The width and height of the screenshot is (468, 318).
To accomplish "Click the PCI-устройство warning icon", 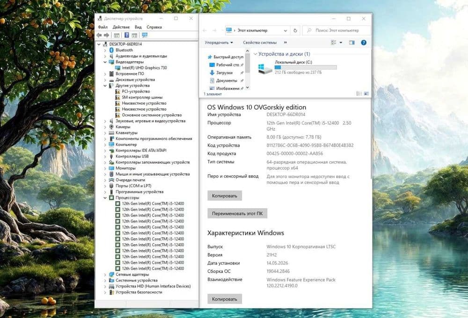I will pos(117,92).
